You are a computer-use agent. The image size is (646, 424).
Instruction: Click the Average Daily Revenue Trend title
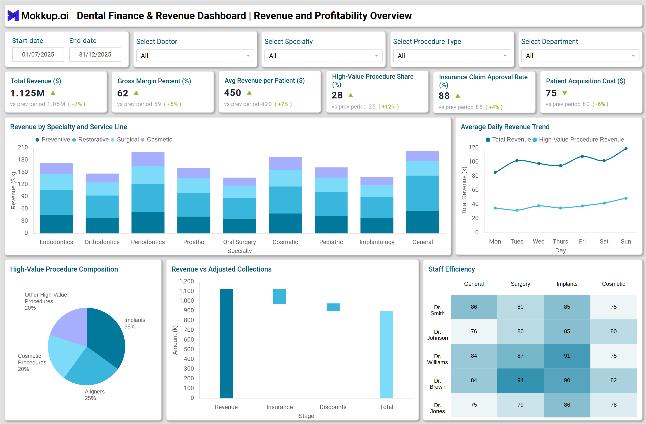[x=505, y=127]
